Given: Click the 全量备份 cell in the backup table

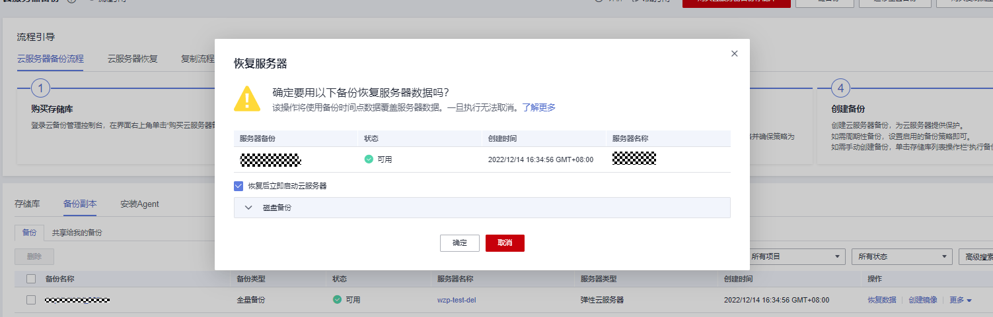Looking at the screenshot, I should (x=251, y=300).
